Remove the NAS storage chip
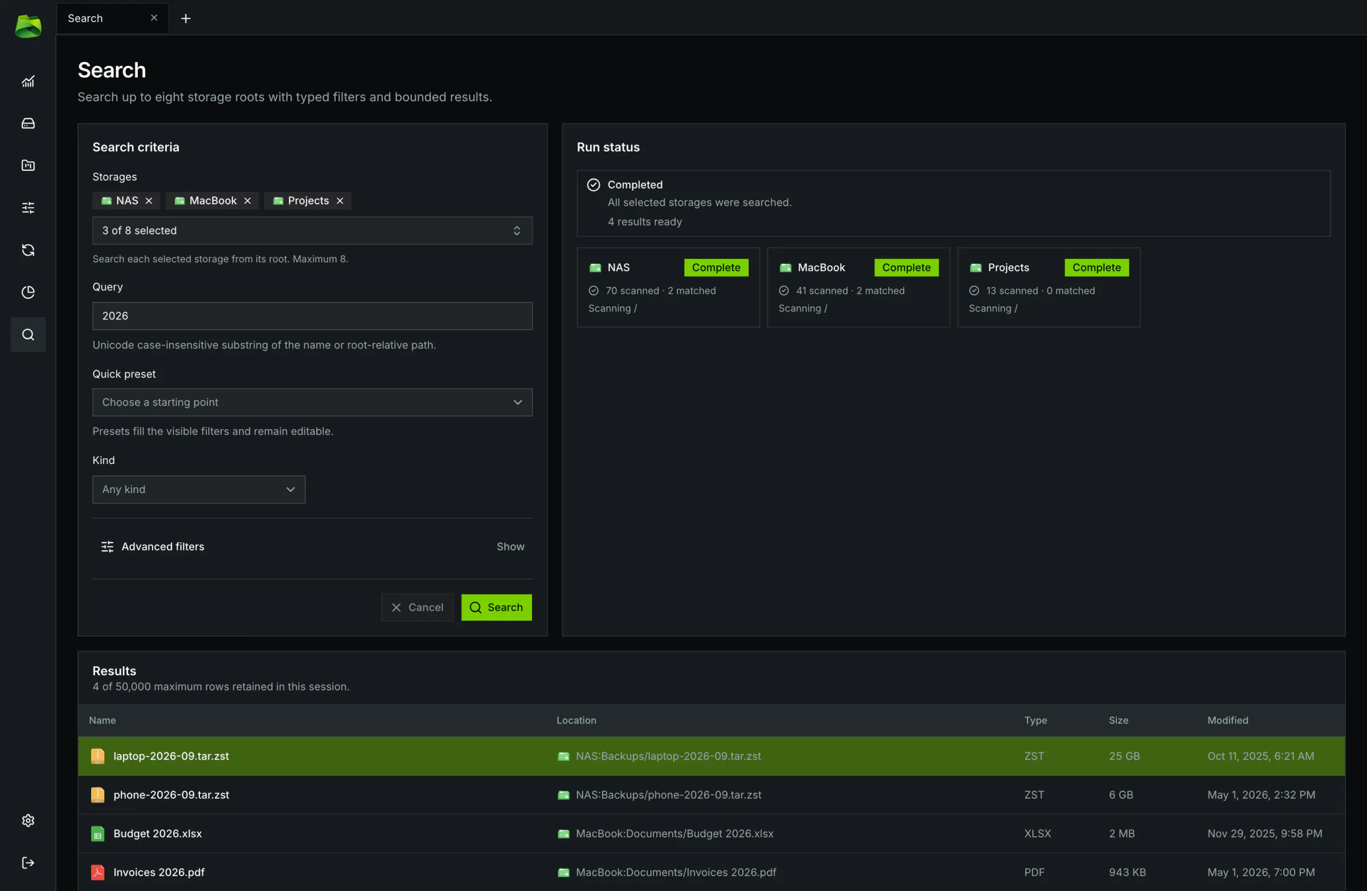The image size is (1367, 891). click(149, 200)
